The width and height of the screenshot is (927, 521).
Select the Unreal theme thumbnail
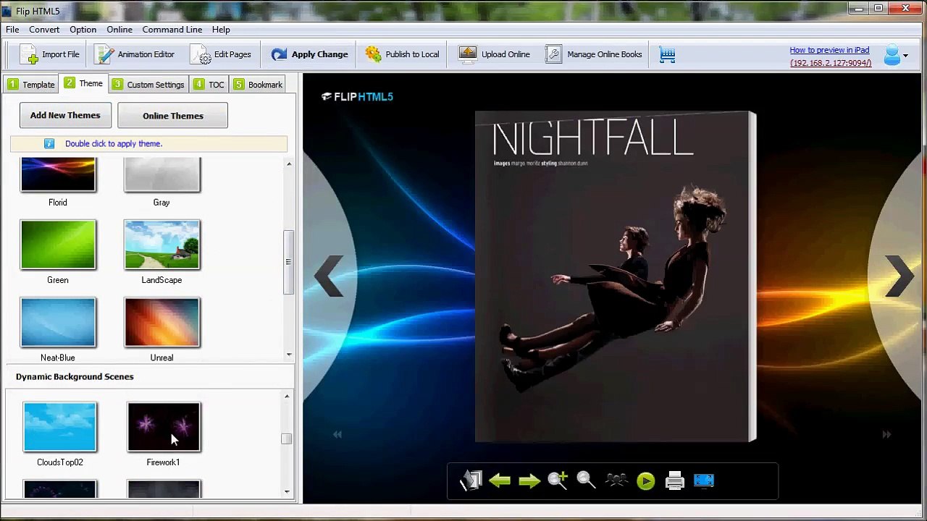162,322
